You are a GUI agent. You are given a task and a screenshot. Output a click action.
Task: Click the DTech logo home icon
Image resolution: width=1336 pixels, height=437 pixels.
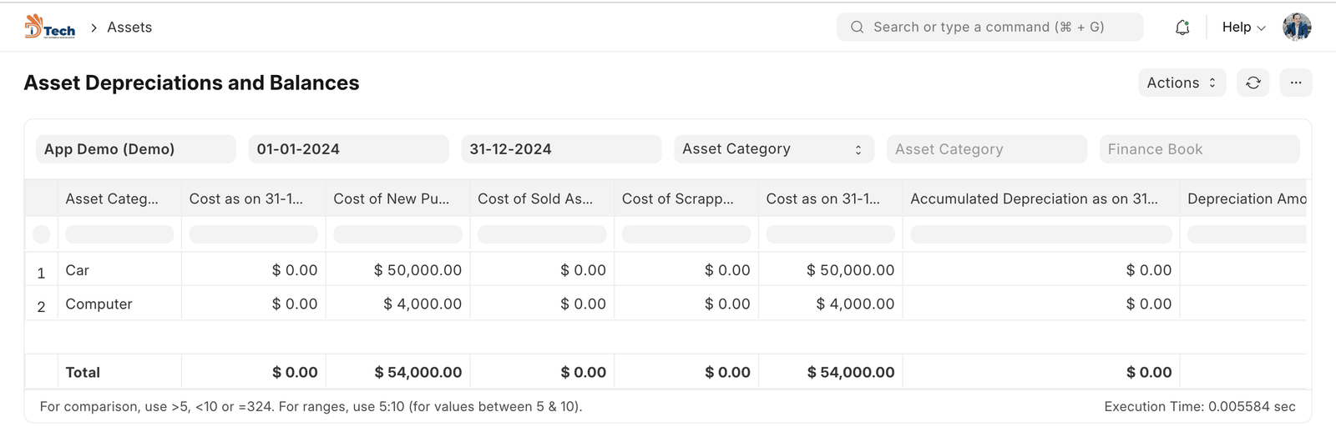[x=49, y=28]
